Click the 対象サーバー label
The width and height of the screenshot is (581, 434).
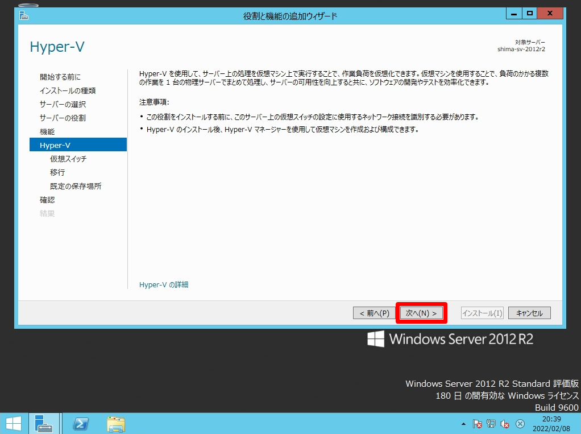[530, 42]
